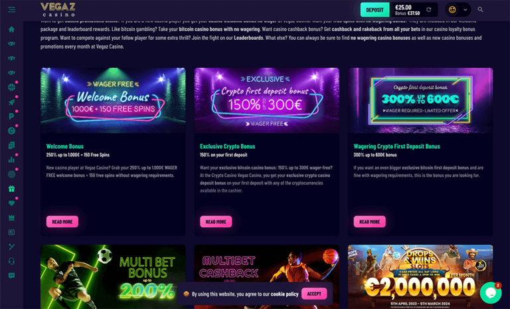Accept the cookie policy
Image resolution: width=510 pixels, height=309 pixels.
(x=314, y=294)
